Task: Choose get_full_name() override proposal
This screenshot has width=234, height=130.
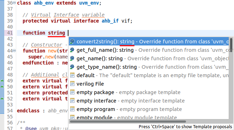Action: click(149, 50)
